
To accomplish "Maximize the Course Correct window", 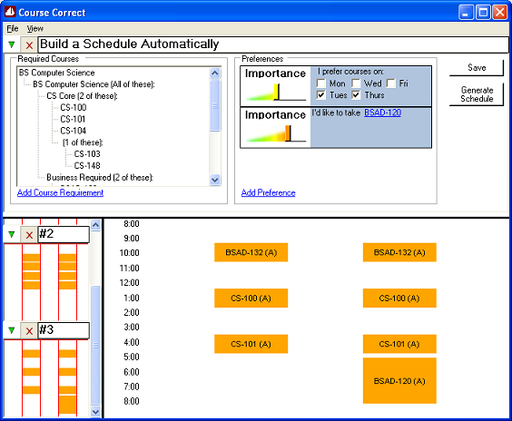I will coord(483,13).
